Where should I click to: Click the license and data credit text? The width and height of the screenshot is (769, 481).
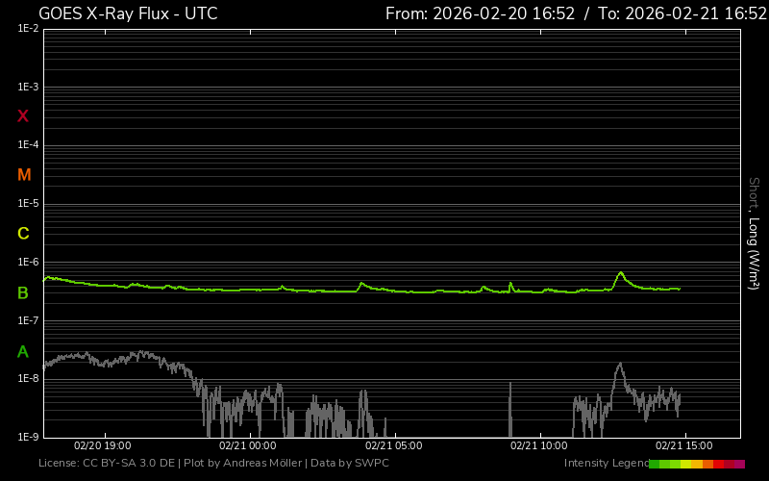coord(213,464)
